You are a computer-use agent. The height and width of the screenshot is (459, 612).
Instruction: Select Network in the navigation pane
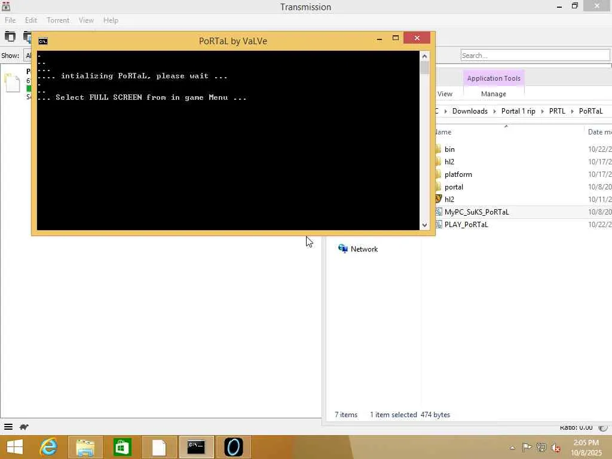[x=364, y=249]
